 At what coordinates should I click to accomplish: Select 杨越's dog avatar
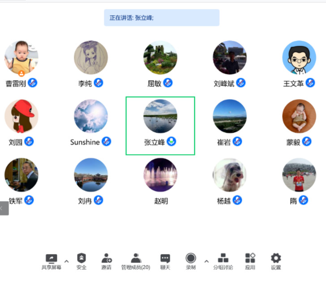tap(230, 175)
